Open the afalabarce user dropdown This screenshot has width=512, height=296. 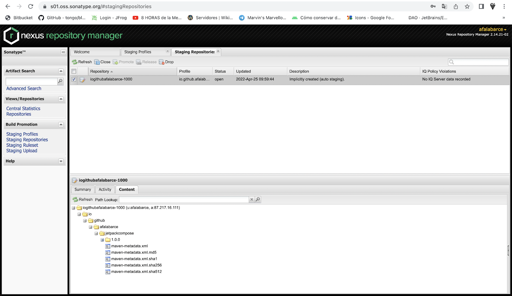pyautogui.click(x=493, y=29)
